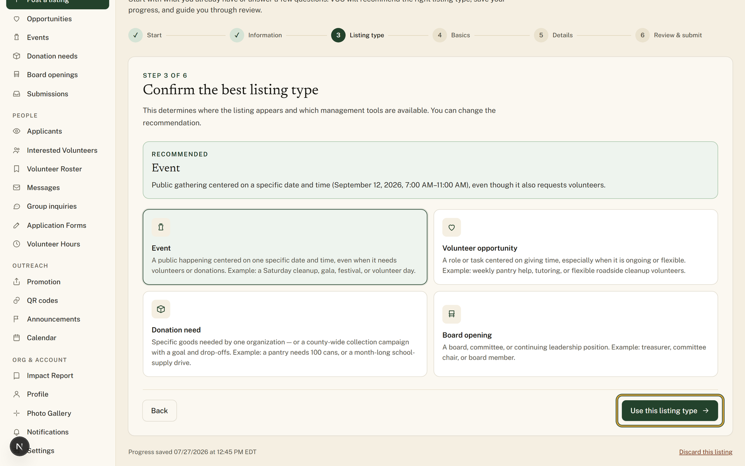Select the Volunteer opportunity listing type

click(x=576, y=247)
